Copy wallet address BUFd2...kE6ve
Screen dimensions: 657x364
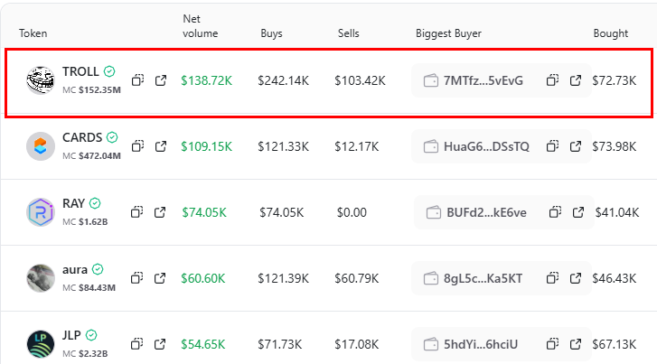pyautogui.click(x=556, y=212)
